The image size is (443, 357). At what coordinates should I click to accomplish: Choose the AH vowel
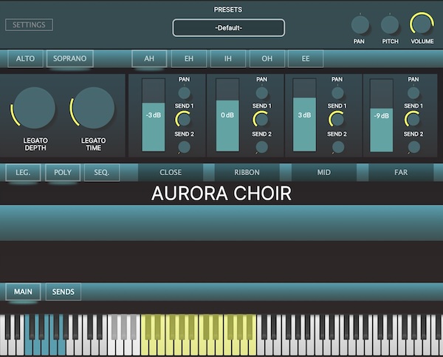click(x=149, y=58)
